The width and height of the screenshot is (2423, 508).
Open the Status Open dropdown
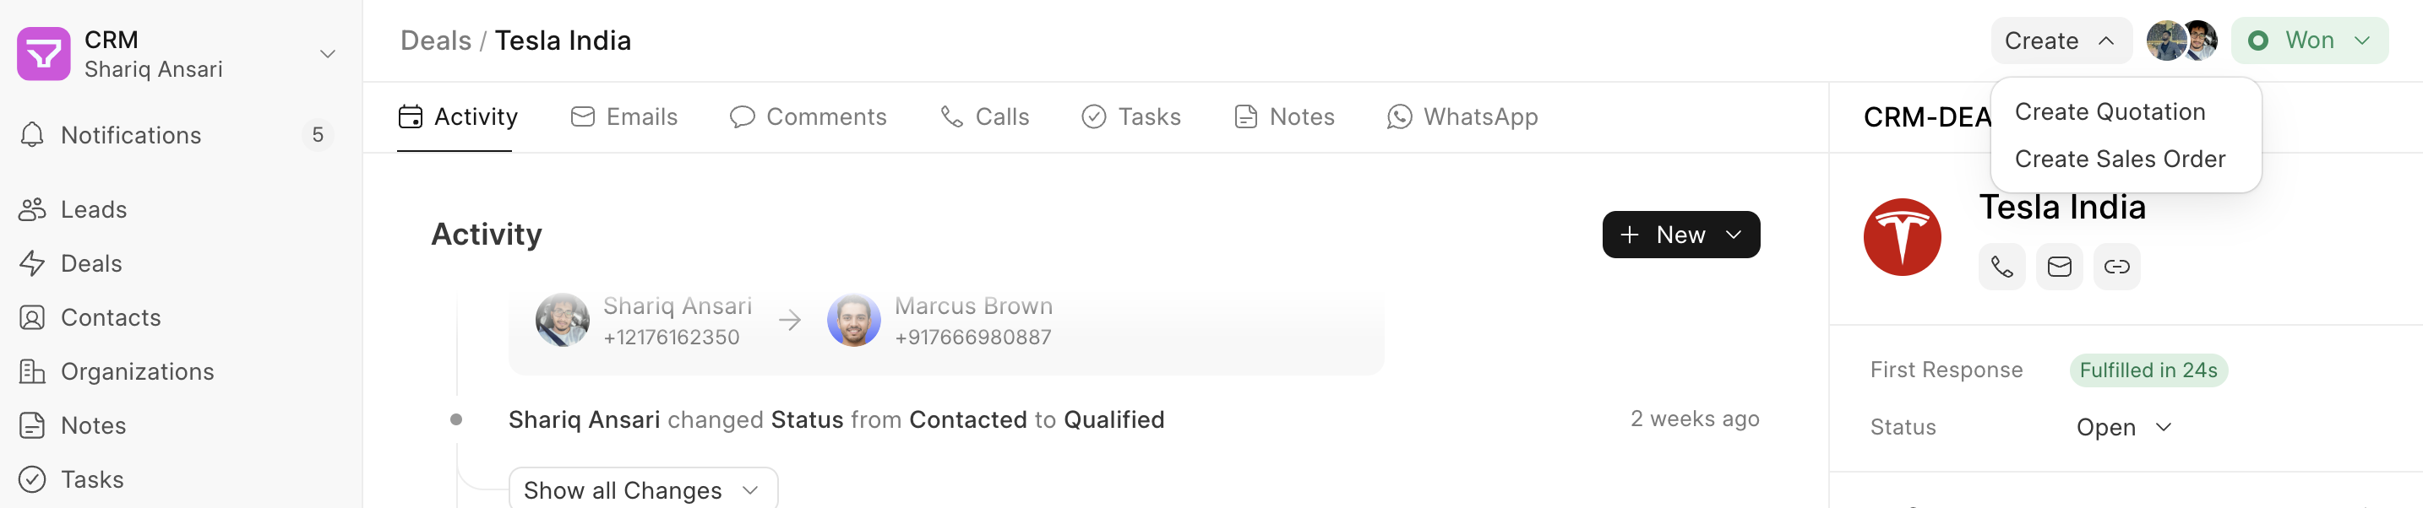click(2124, 427)
